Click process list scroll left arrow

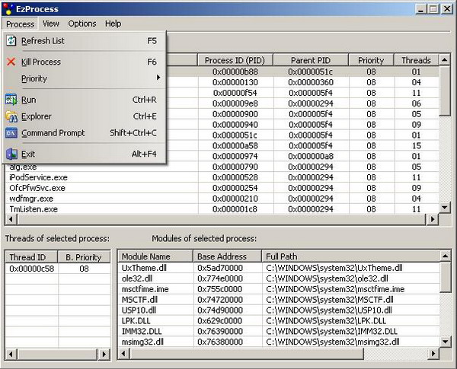(11, 219)
